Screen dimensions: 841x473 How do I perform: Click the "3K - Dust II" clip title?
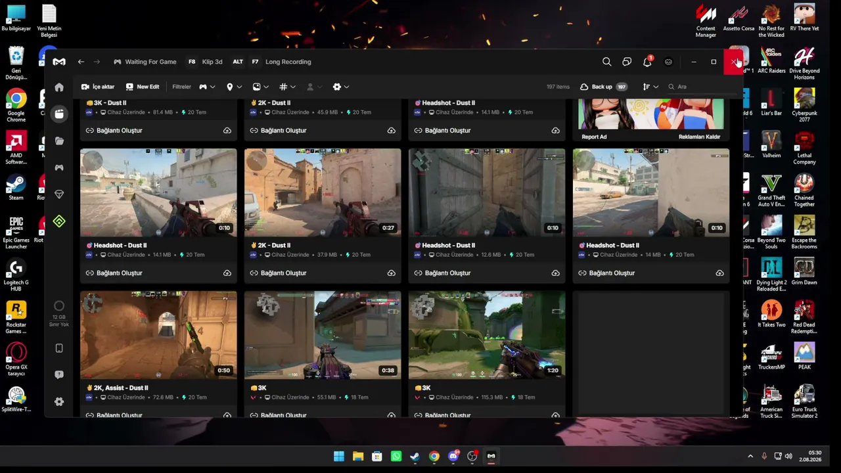pos(106,102)
